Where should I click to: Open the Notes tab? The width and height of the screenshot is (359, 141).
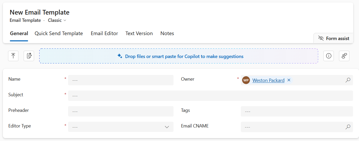pyautogui.click(x=167, y=33)
